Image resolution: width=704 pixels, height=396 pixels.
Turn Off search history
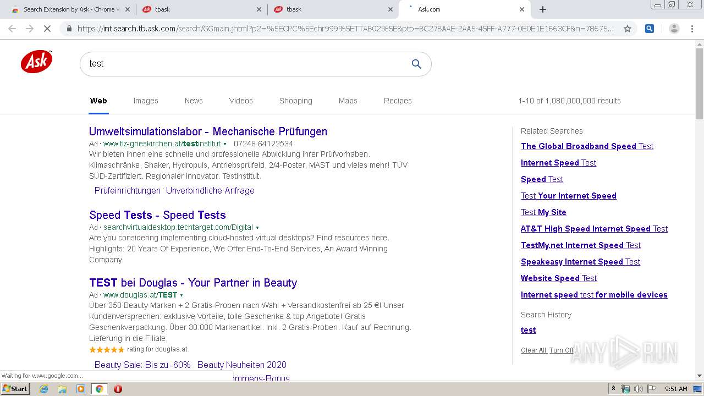[x=562, y=350]
